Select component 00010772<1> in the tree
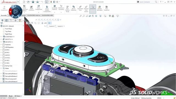Image resolution: width=176 pixels, height=99 pixels. pos(9,39)
